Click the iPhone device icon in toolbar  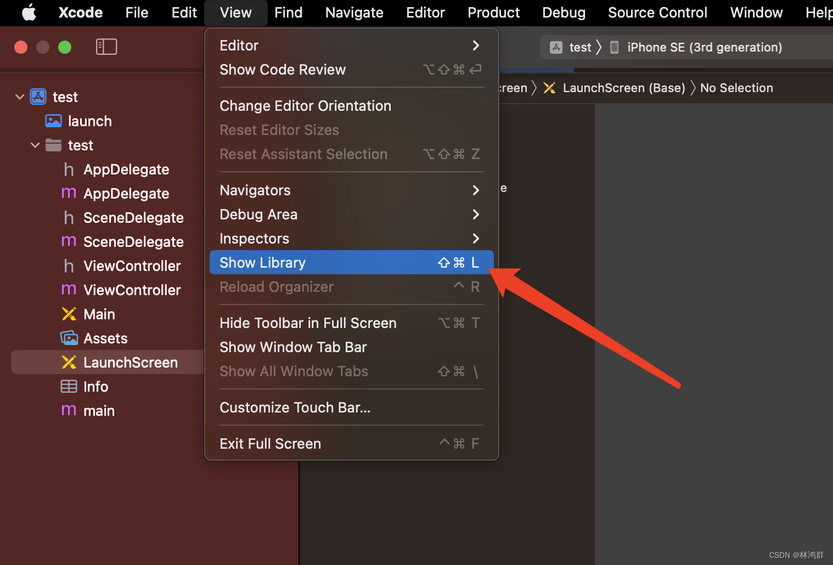[615, 47]
